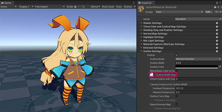Open help for Emission Settings

pos(217,48)
